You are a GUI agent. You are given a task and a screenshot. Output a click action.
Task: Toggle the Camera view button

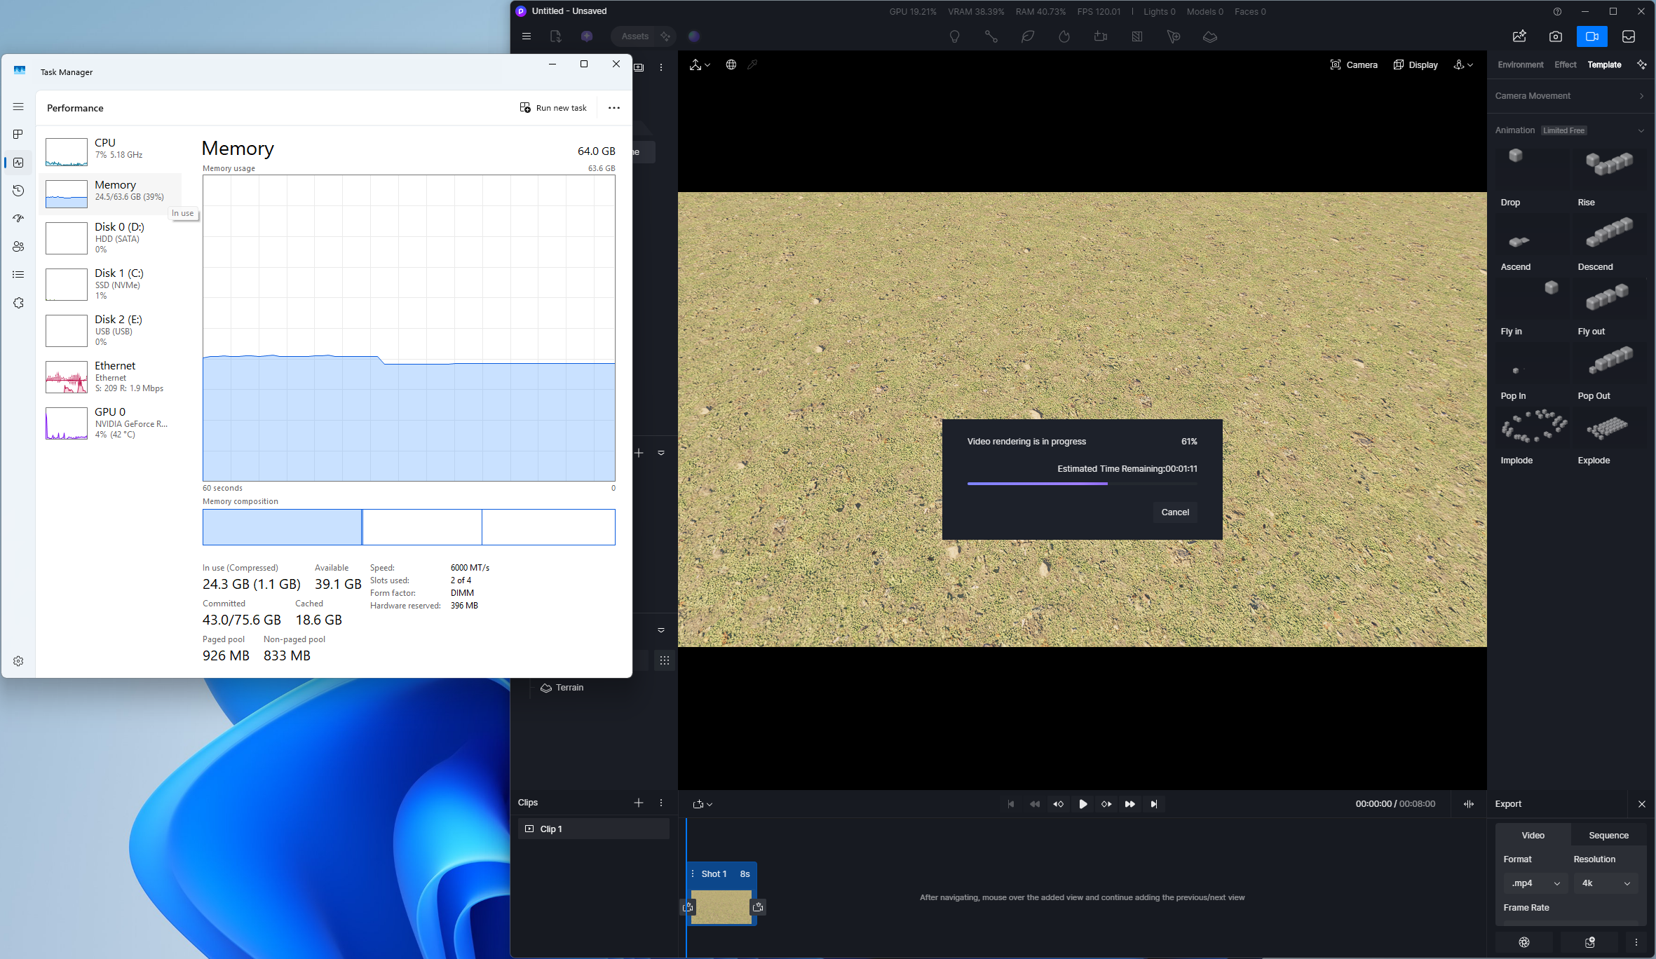[x=1354, y=64]
